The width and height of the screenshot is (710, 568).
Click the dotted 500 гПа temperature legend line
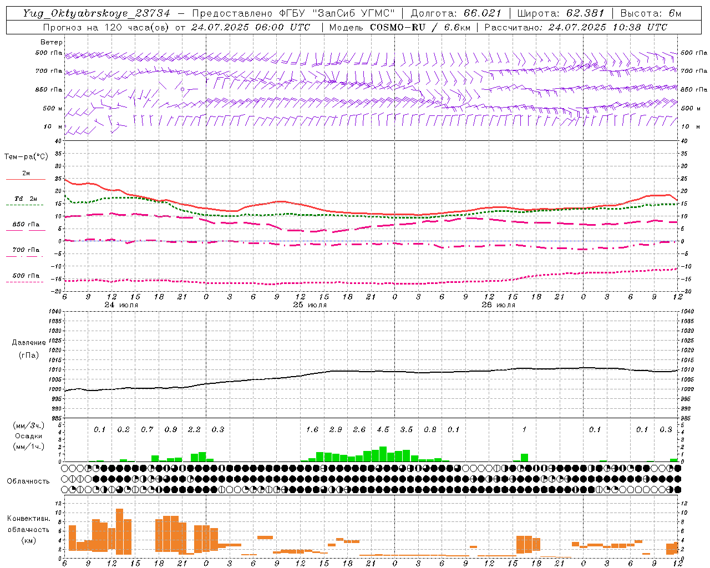click(x=25, y=282)
